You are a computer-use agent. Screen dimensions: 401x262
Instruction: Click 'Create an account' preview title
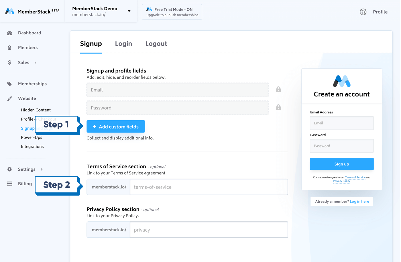click(x=342, y=94)
